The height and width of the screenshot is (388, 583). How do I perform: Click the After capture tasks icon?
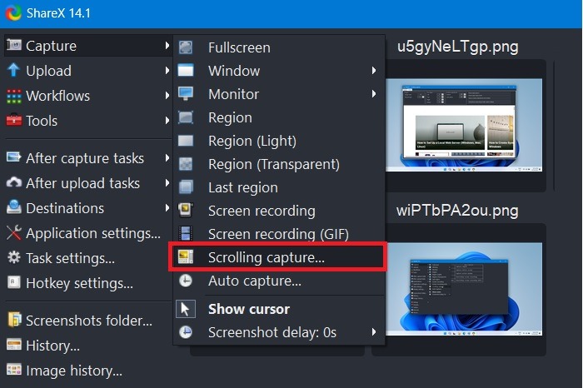click(14, 157)
